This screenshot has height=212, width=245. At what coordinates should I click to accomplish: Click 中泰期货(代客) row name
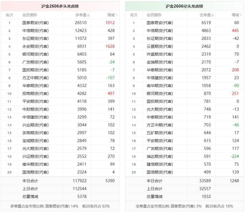[160, 117]
